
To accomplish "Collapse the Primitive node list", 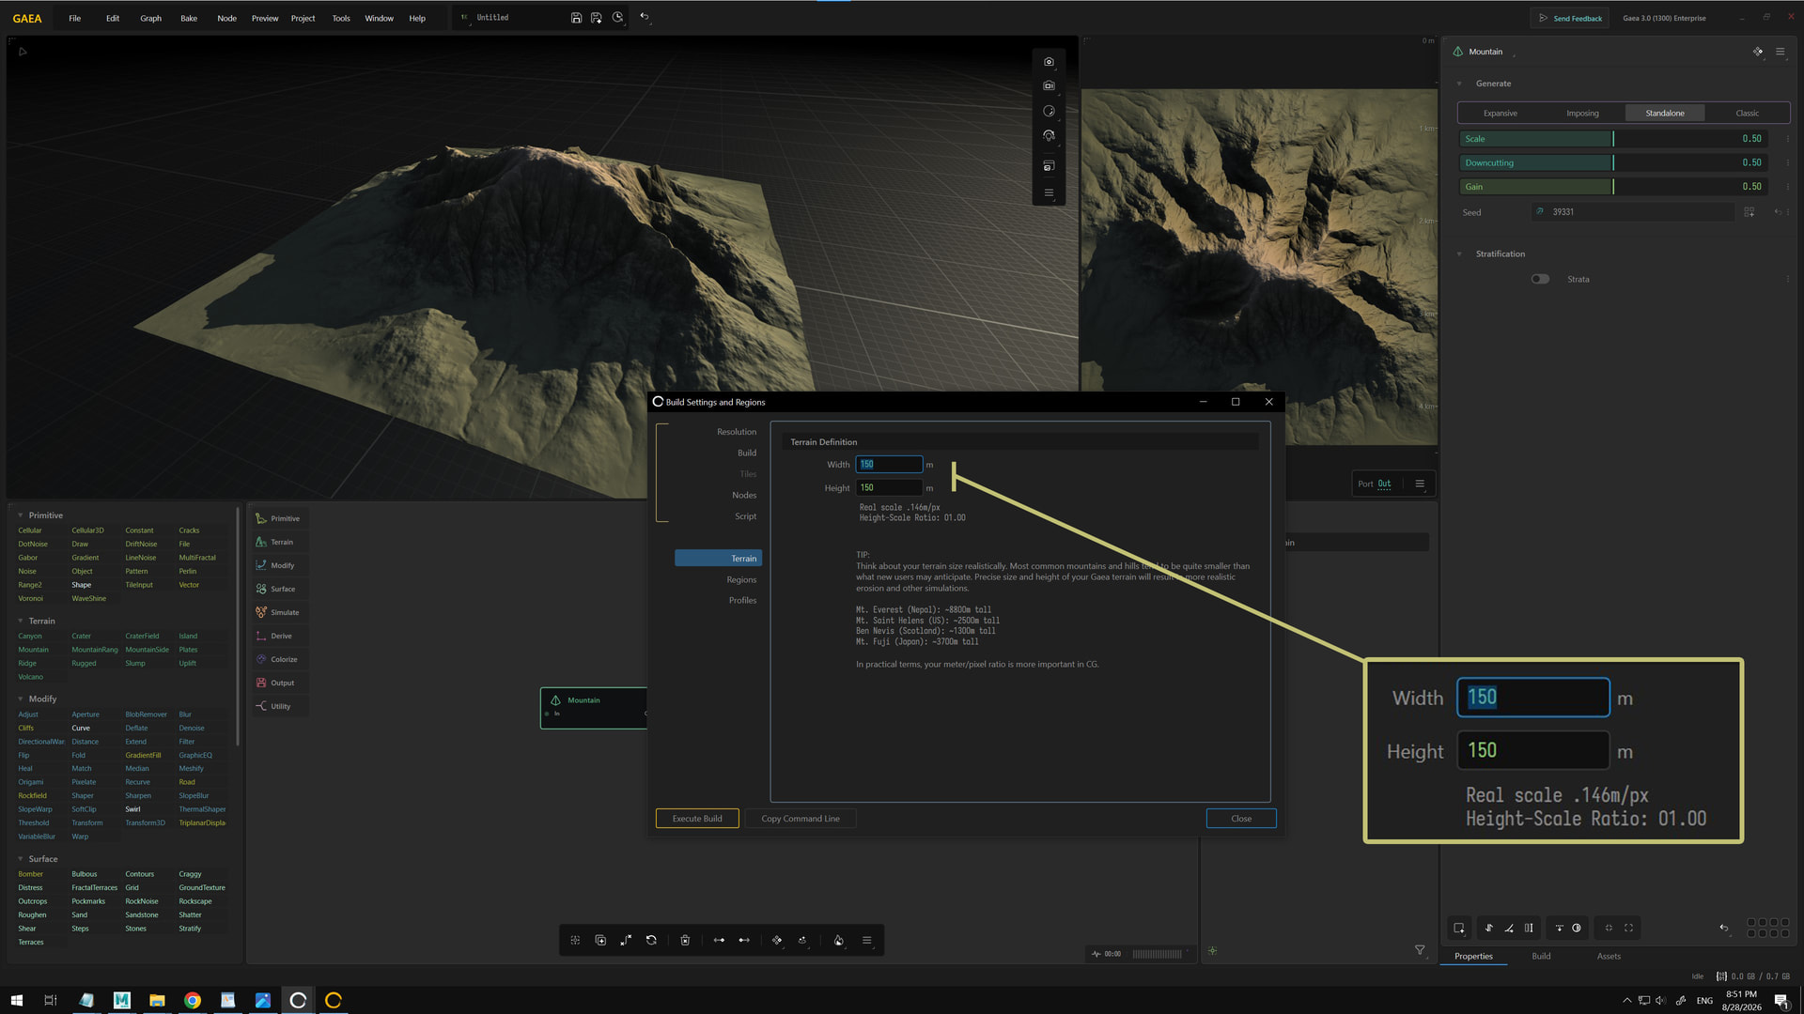I will point(21,515).
